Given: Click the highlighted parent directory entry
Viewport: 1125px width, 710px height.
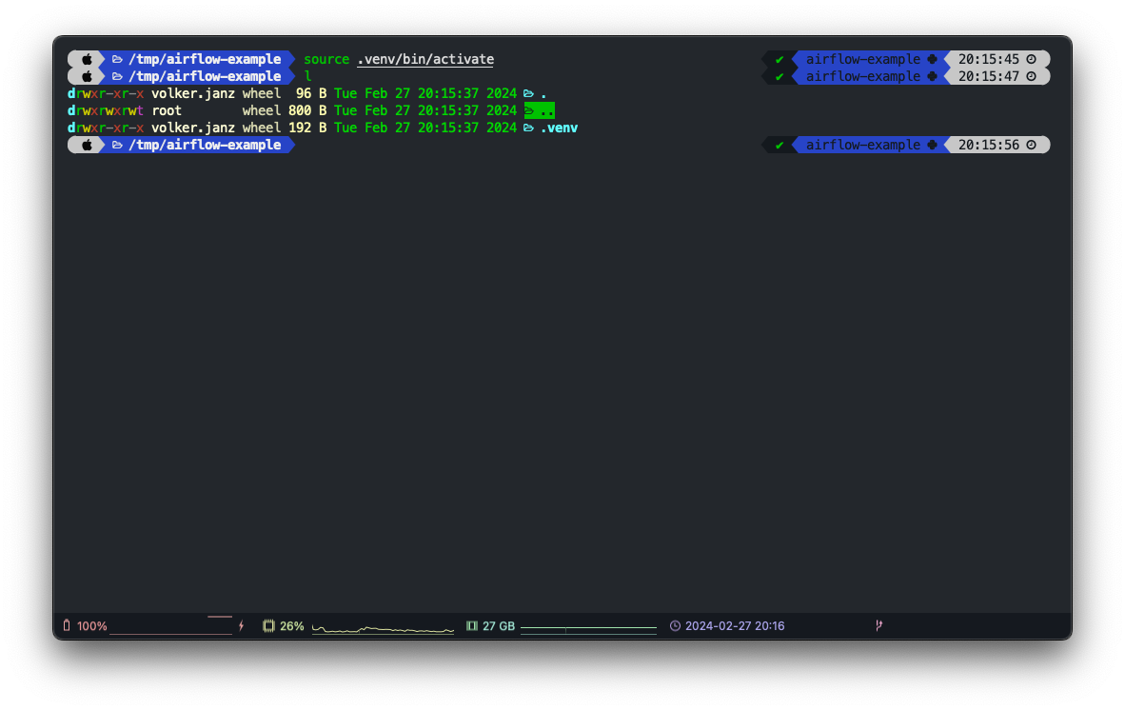Looking at the screenshot, I should coord(539,110).
